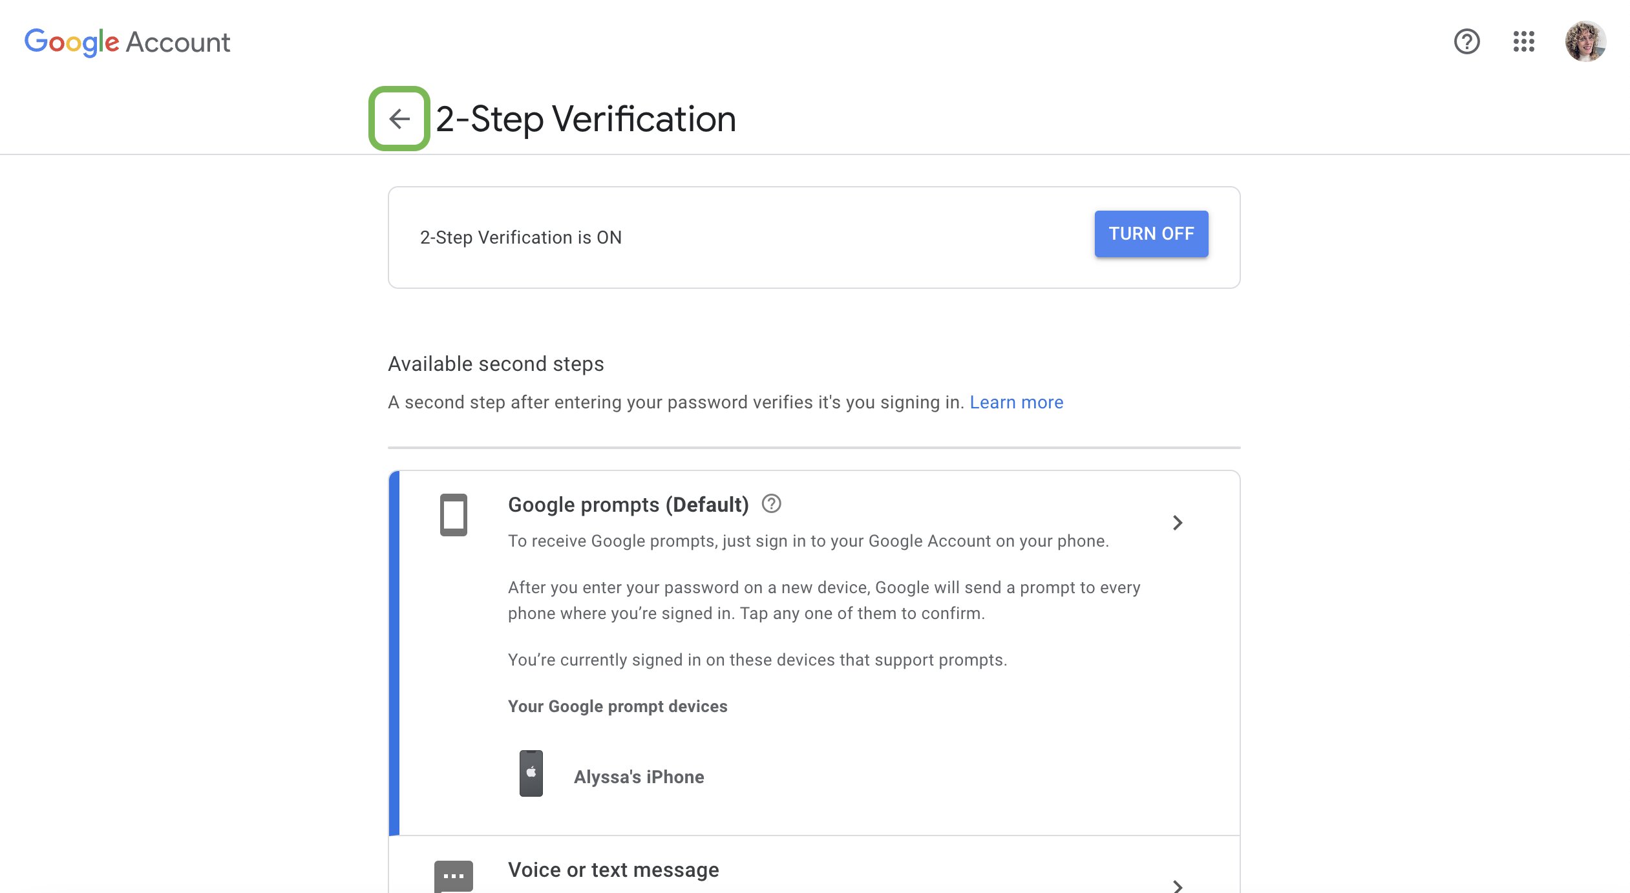Open the Google prompts help tooltip icon
The image size is (1630, 893).
coord(772,503)
